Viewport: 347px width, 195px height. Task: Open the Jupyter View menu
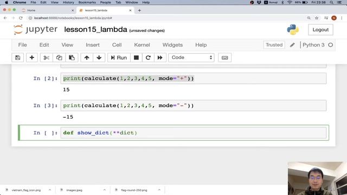click(x=67, y=45)
